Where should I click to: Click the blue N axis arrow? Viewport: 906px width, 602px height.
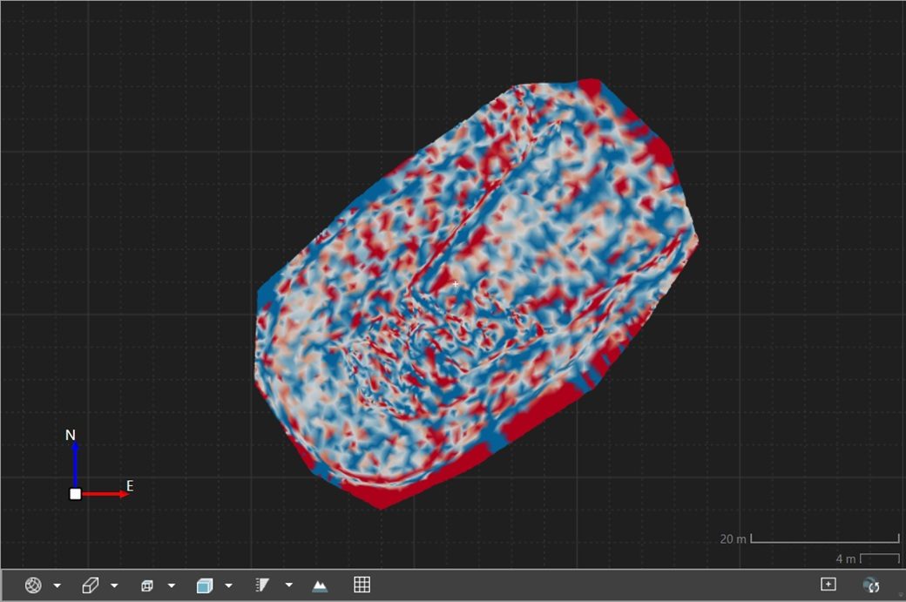point(75,462)
